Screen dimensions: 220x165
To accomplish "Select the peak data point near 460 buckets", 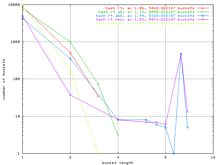I will tap(181, 54).
